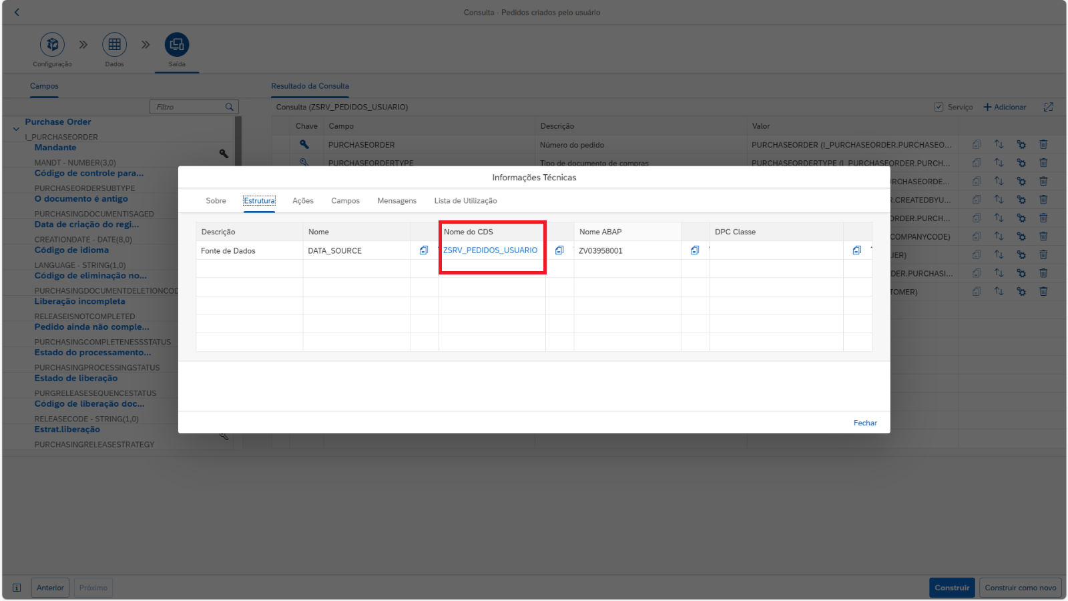The height and width of the screenshot is (601, 1068).
Task: Close the dialog with Fechar
Action: pos(865,423)
